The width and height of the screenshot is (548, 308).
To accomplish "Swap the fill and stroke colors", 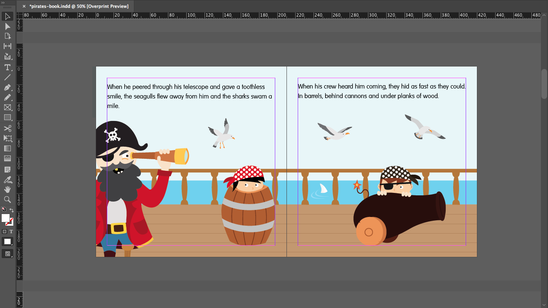I will [12, 209].
